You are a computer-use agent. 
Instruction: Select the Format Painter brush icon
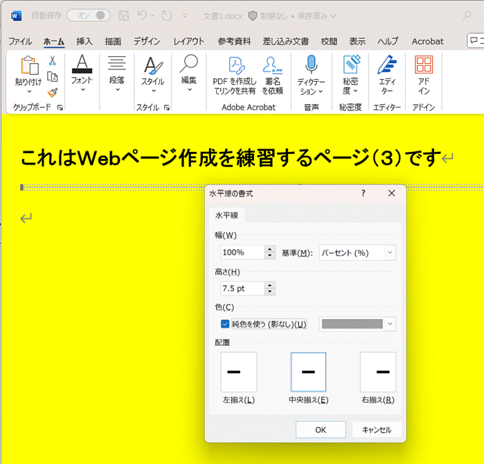[52, 92]
